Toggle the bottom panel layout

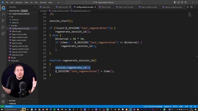[179, 2]
